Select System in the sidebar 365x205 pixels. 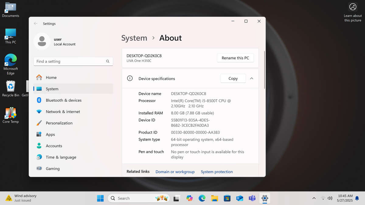[x=52, y=89]
